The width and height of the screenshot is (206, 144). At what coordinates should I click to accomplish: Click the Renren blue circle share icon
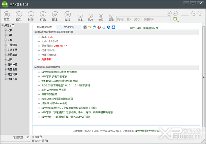pyautogui.click(x=108, y=27)
